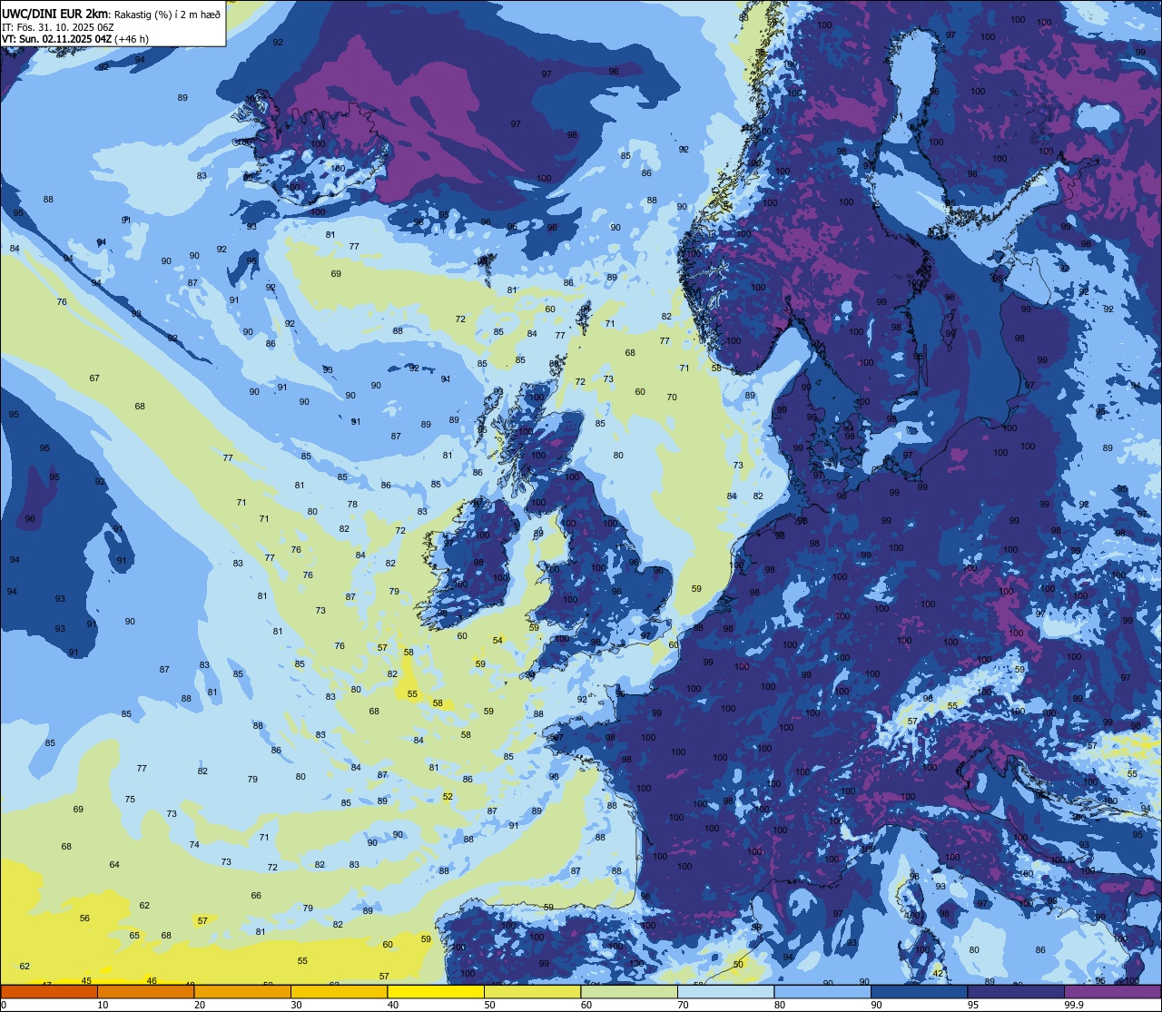Click the map value 52 off Brittany
1162x1012 pixels.
[x=448, y=796]
